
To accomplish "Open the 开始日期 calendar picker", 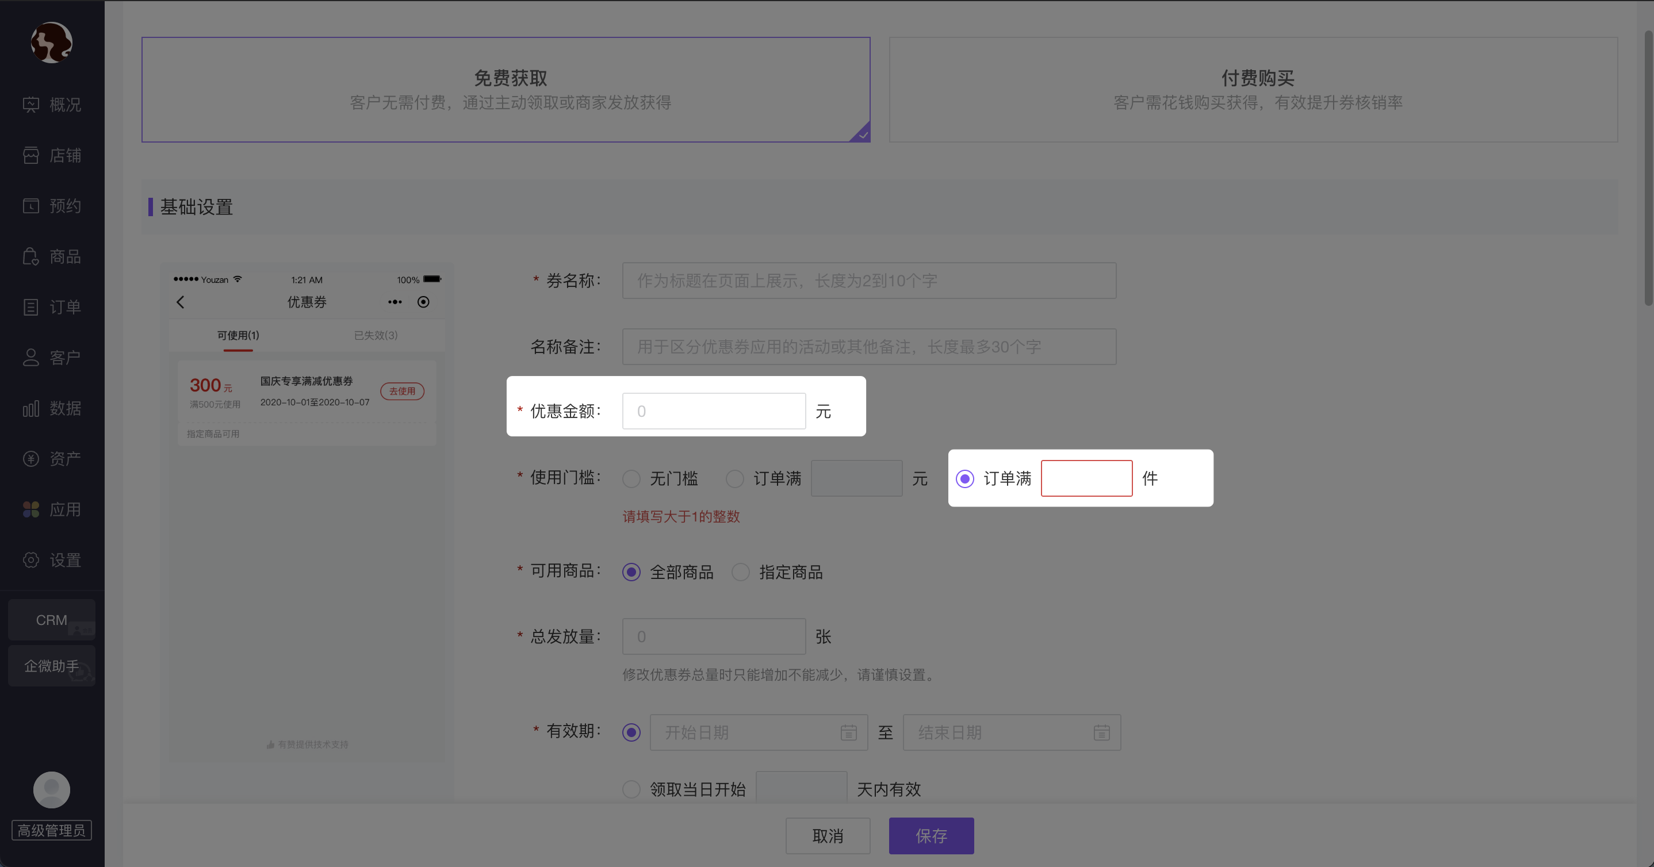I will click(848, 732).
